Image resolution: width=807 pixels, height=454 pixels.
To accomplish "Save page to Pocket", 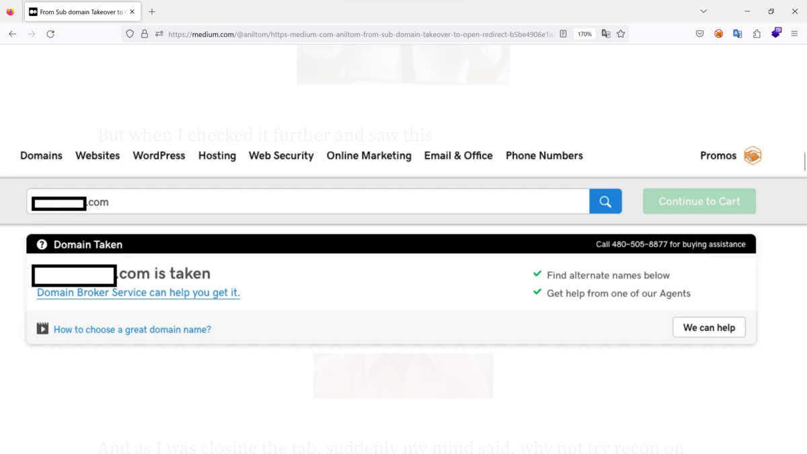I will pos(699,34).
